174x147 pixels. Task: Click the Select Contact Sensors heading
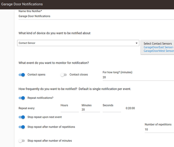click(x=158, y=44)
